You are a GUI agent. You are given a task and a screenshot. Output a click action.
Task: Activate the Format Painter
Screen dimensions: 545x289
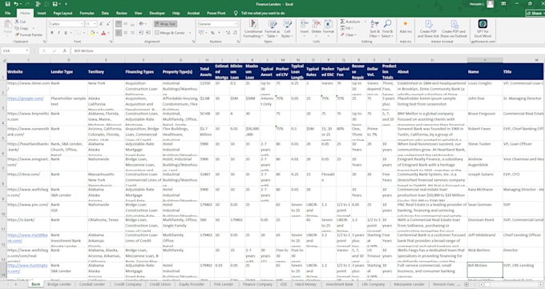tap(29, 34)
